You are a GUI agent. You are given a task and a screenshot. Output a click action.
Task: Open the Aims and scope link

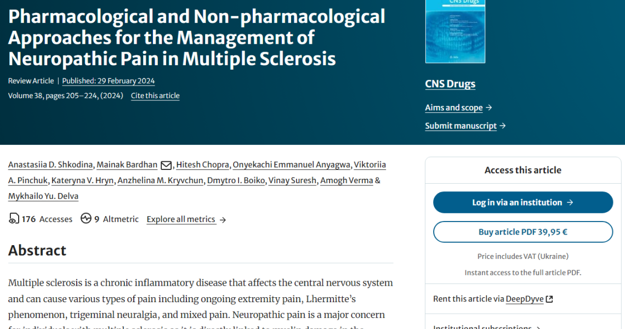453,107
